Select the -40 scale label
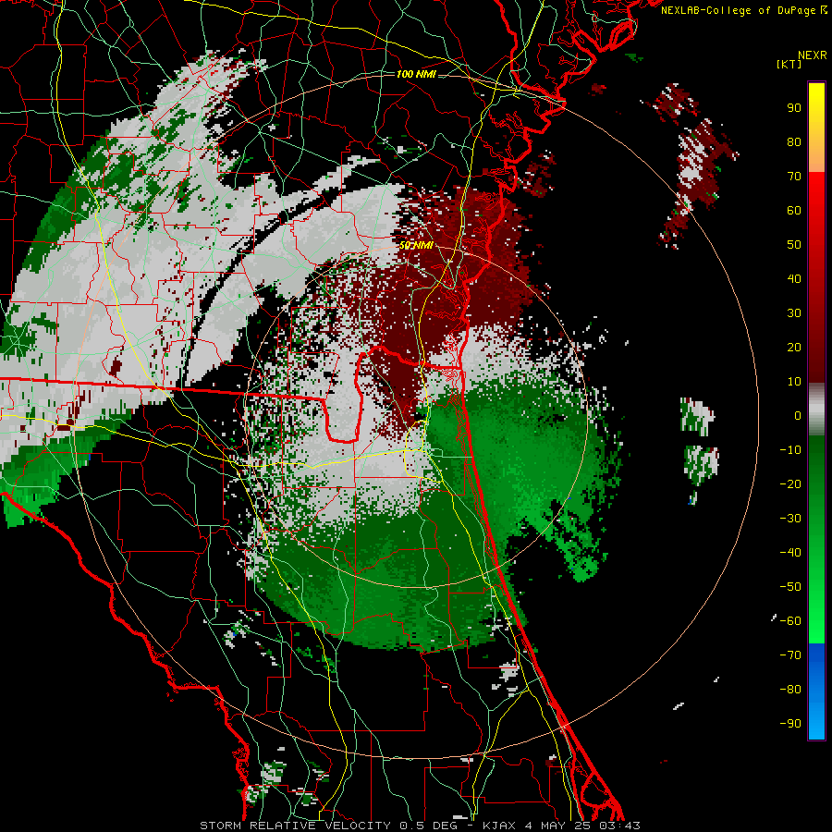 [x=790, y=553]
